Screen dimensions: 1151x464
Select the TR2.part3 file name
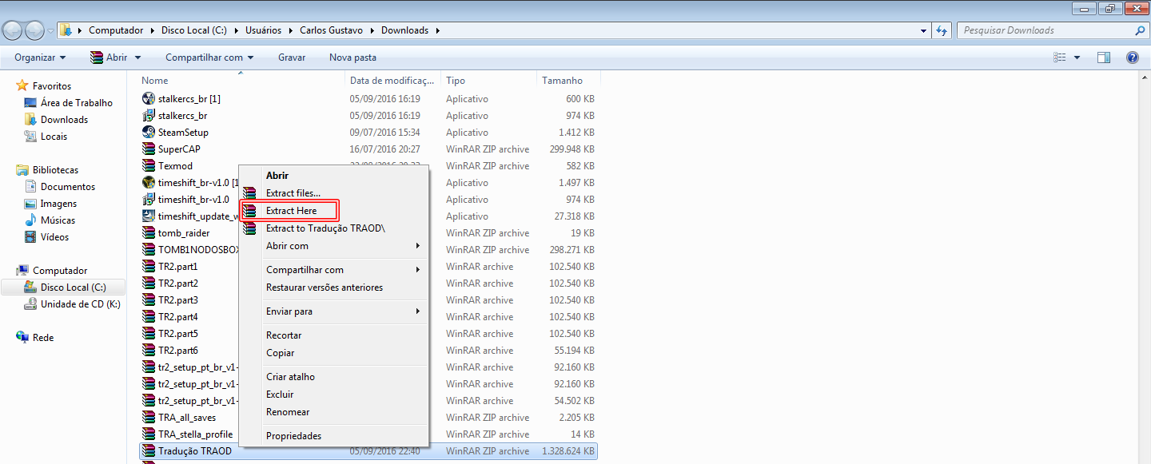point(178,299)
